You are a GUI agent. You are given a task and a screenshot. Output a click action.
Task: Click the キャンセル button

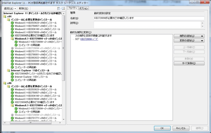(x=181, y=128)
